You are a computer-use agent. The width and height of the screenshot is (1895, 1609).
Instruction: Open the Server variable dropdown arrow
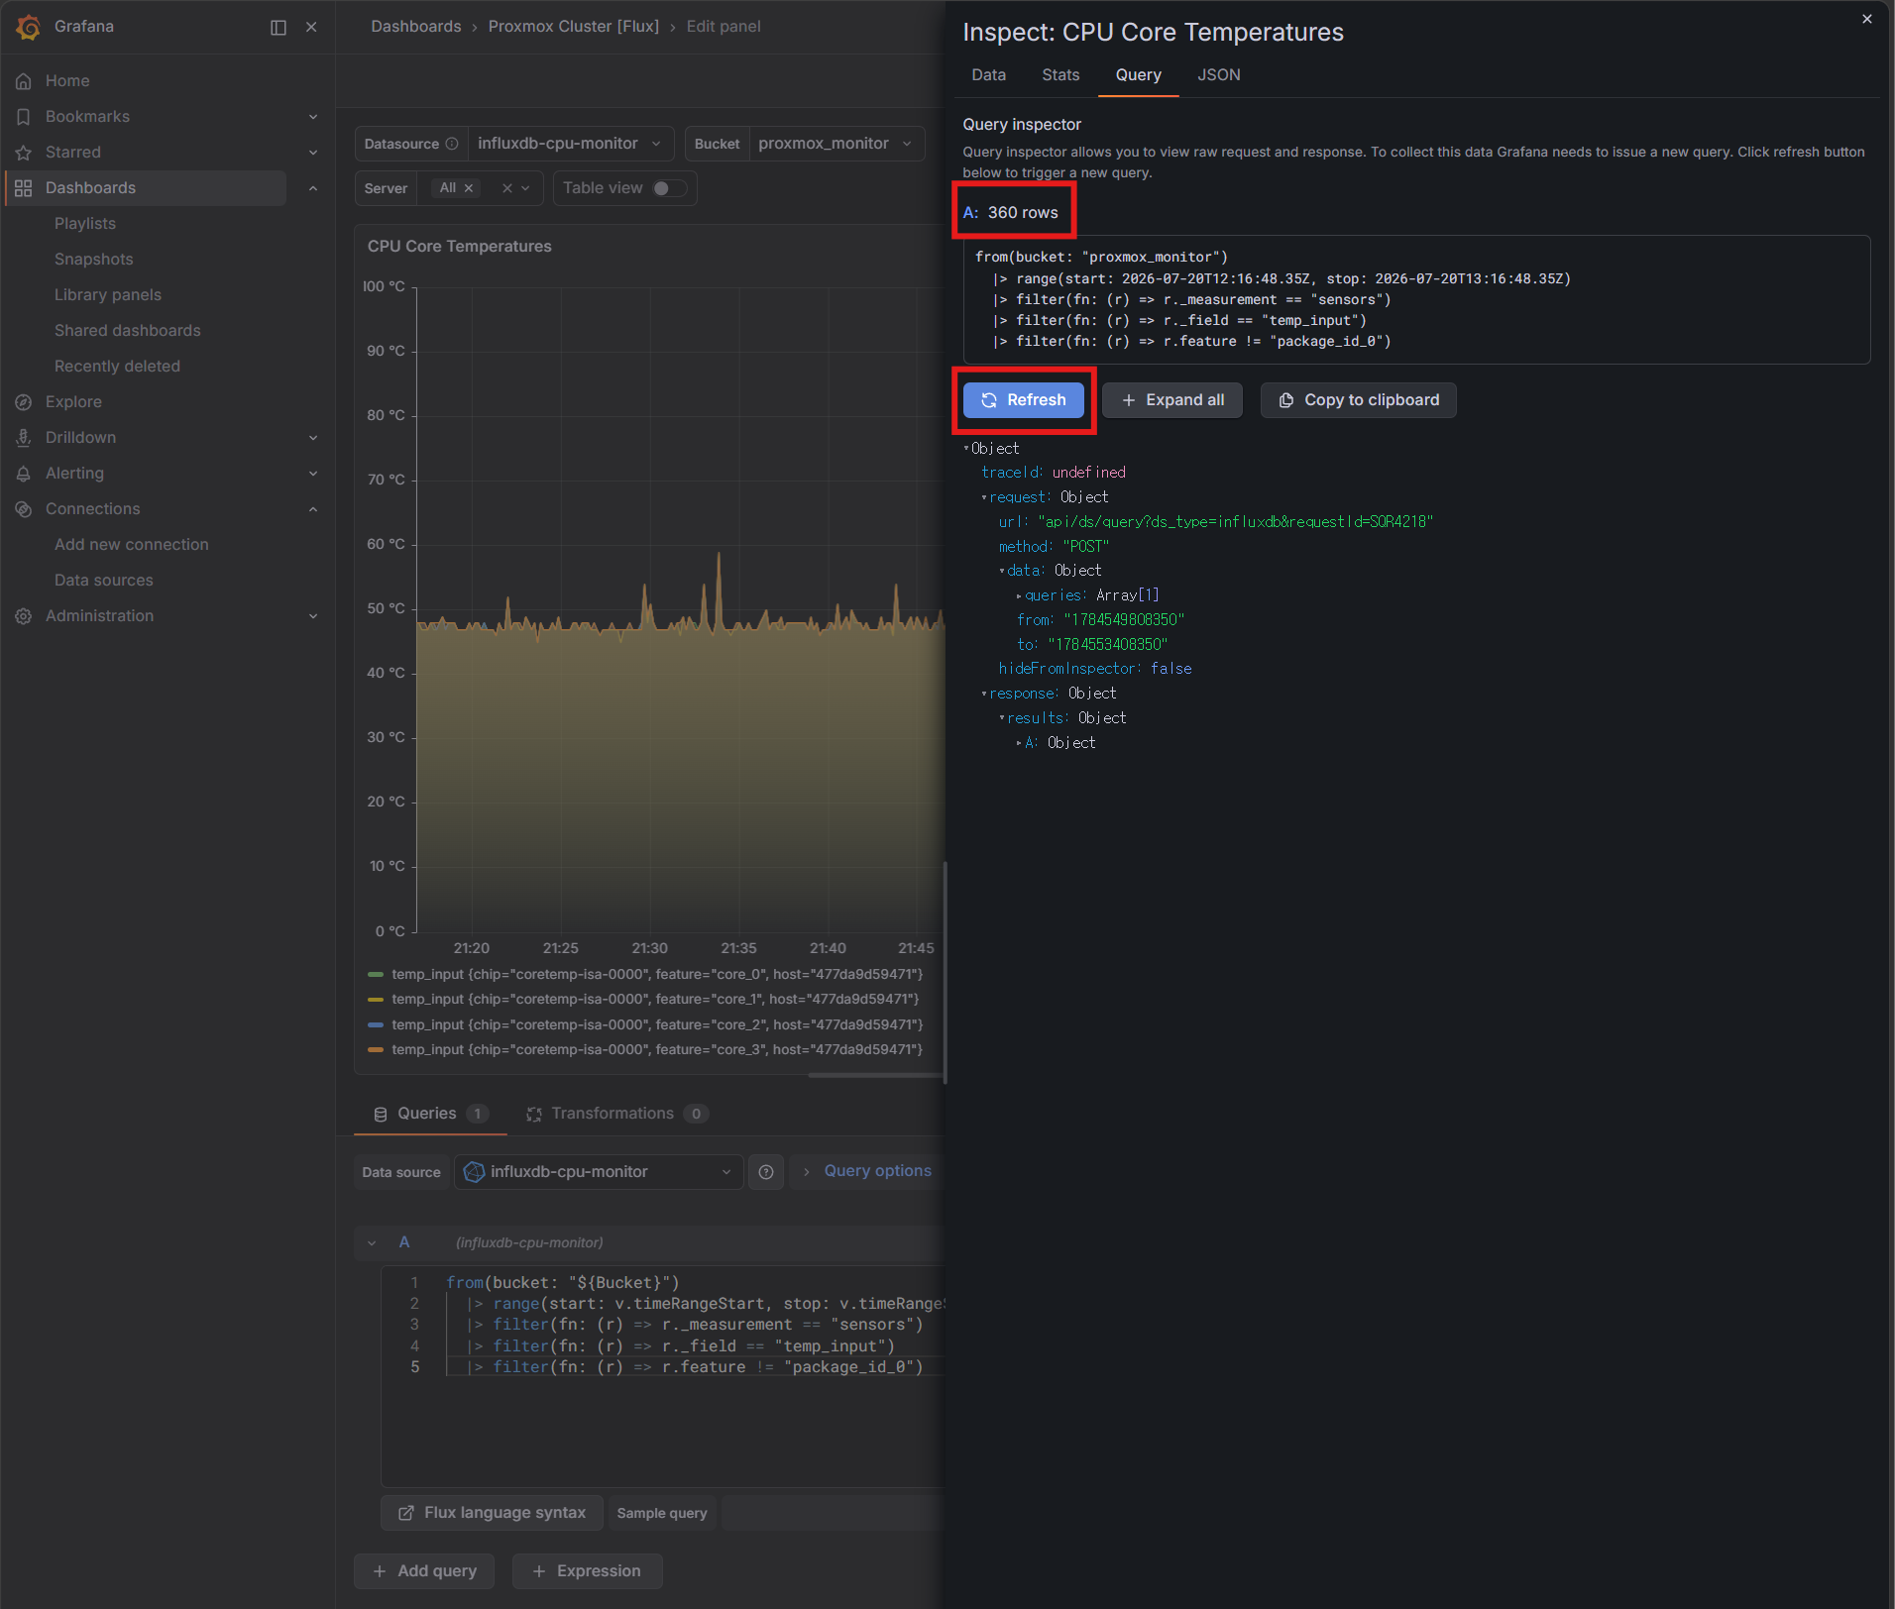525,188
